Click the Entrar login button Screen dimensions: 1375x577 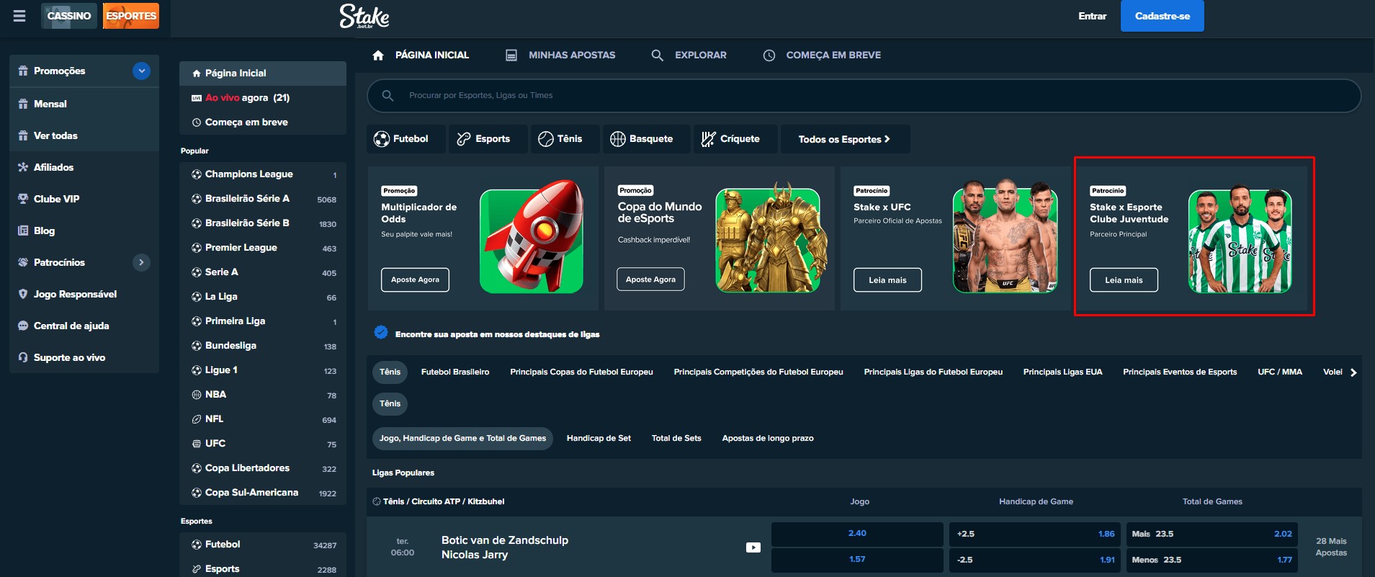1092,16
